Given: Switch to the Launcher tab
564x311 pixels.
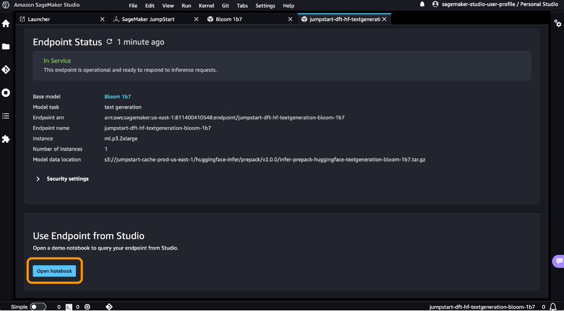Looking at the screenshot, I should 62,19.
